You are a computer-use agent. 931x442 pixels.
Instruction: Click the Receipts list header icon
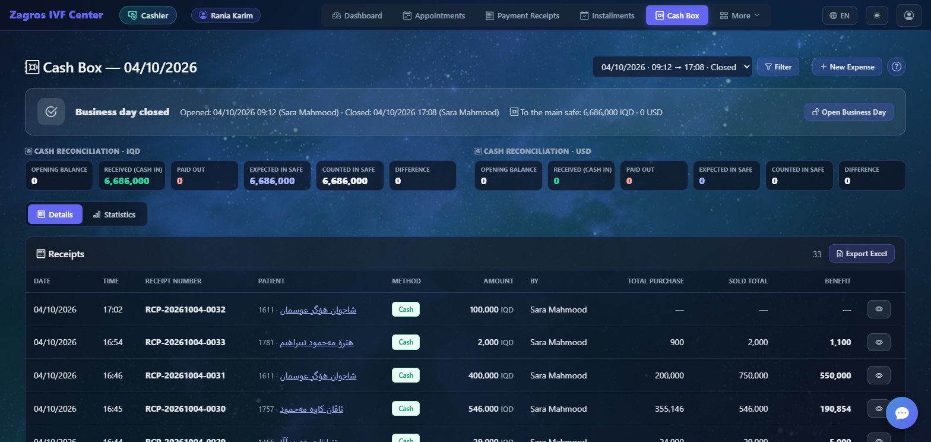coord(41,254)
